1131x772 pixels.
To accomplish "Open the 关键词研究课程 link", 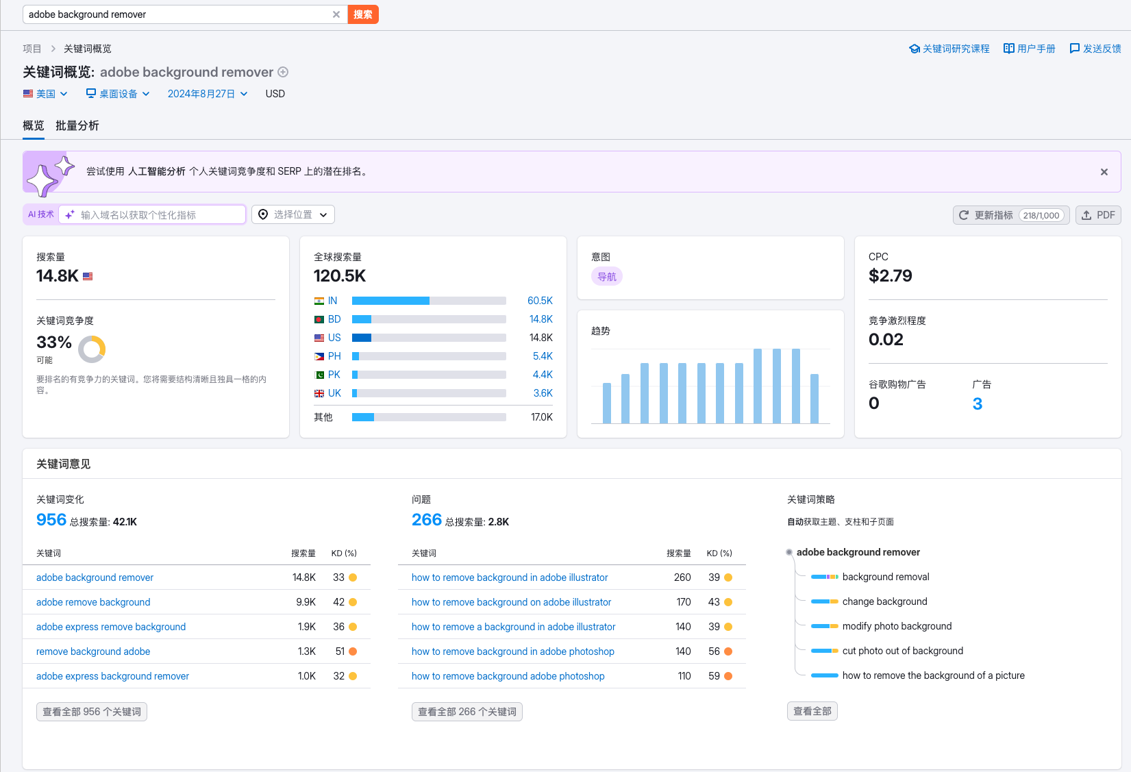I will coord(949,49).
